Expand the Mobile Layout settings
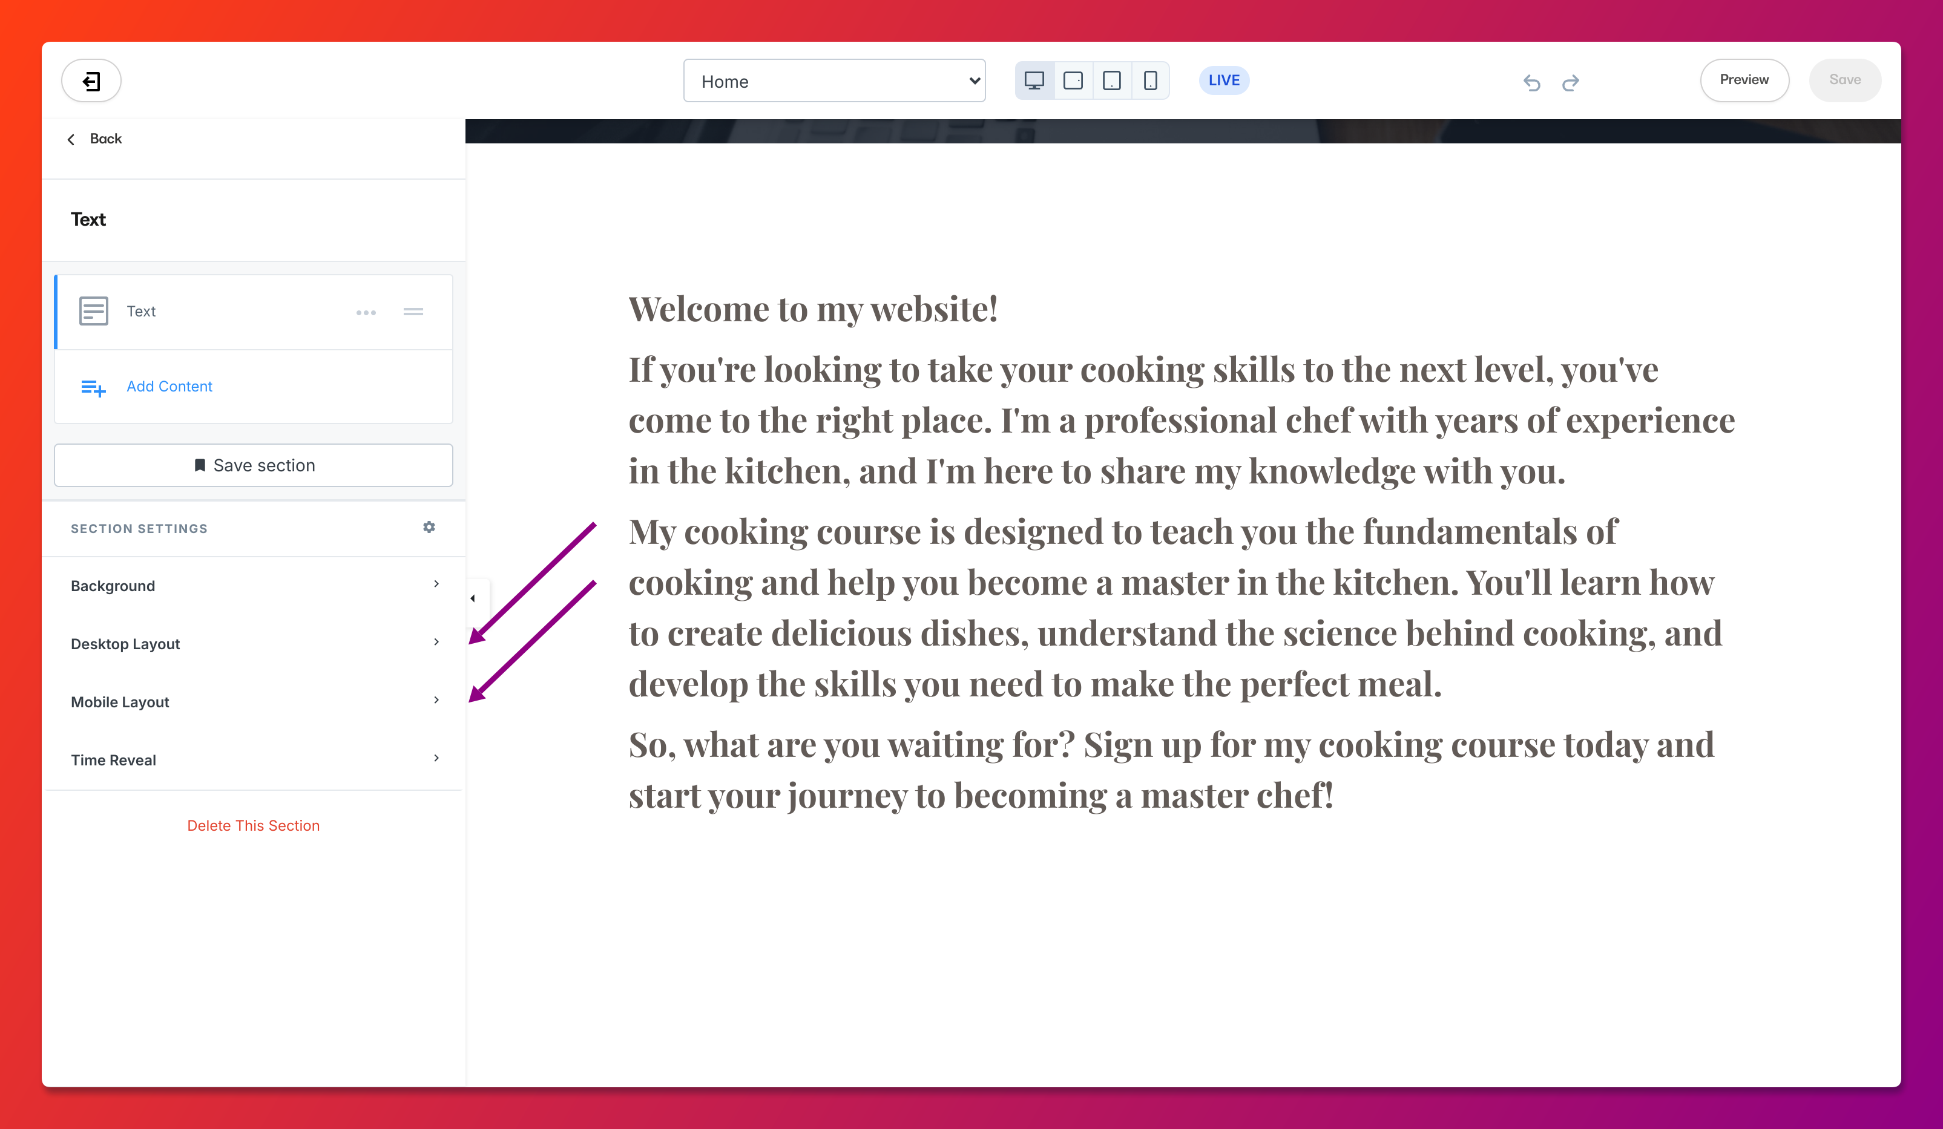1943x1129 pixels. coord(254,701)
